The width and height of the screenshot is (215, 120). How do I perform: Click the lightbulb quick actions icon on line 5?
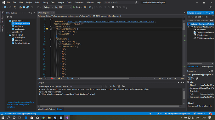pyautogui.click(x=47, y=29)
